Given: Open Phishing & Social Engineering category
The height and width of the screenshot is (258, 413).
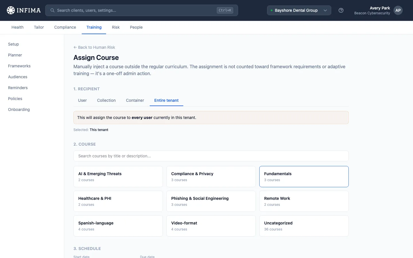Looking at the screenshot, I should pos(211,201).
